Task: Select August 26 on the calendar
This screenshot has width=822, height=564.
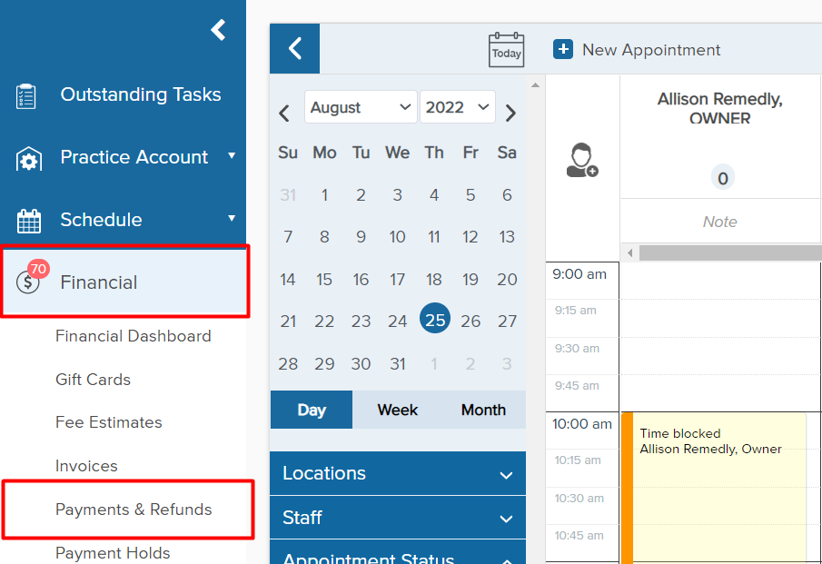Action: pos(470,321)
